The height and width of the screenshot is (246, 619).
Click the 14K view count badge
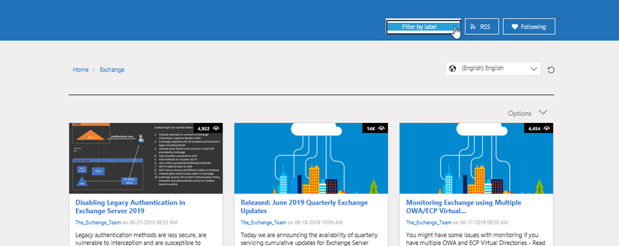click(x=375, y=129)
